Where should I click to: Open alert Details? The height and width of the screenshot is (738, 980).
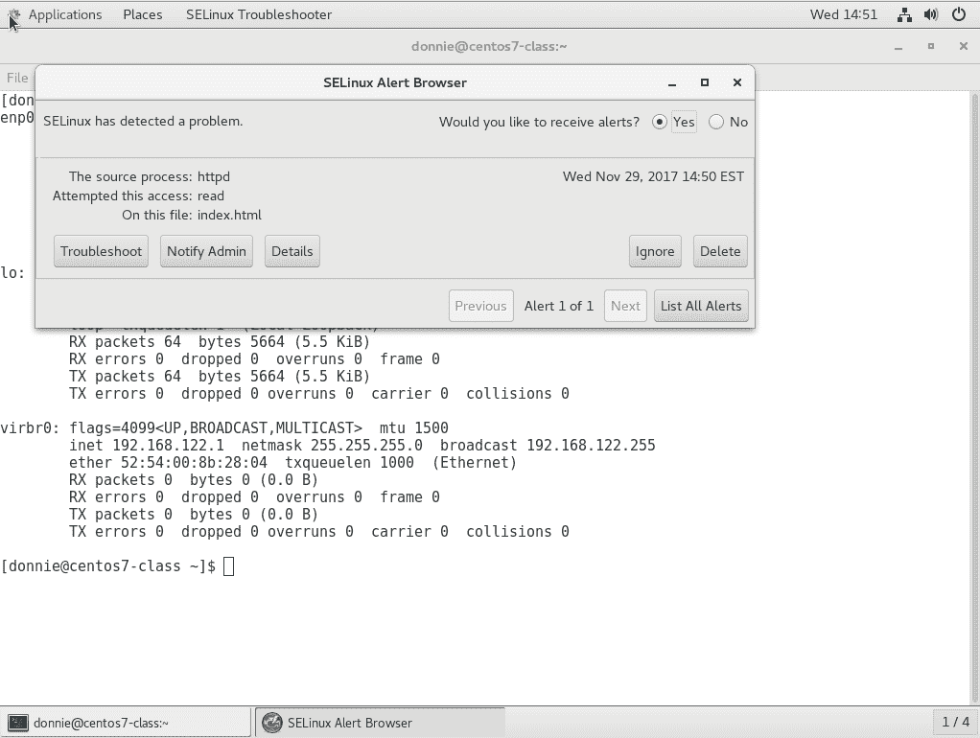(x=292, y=251)
